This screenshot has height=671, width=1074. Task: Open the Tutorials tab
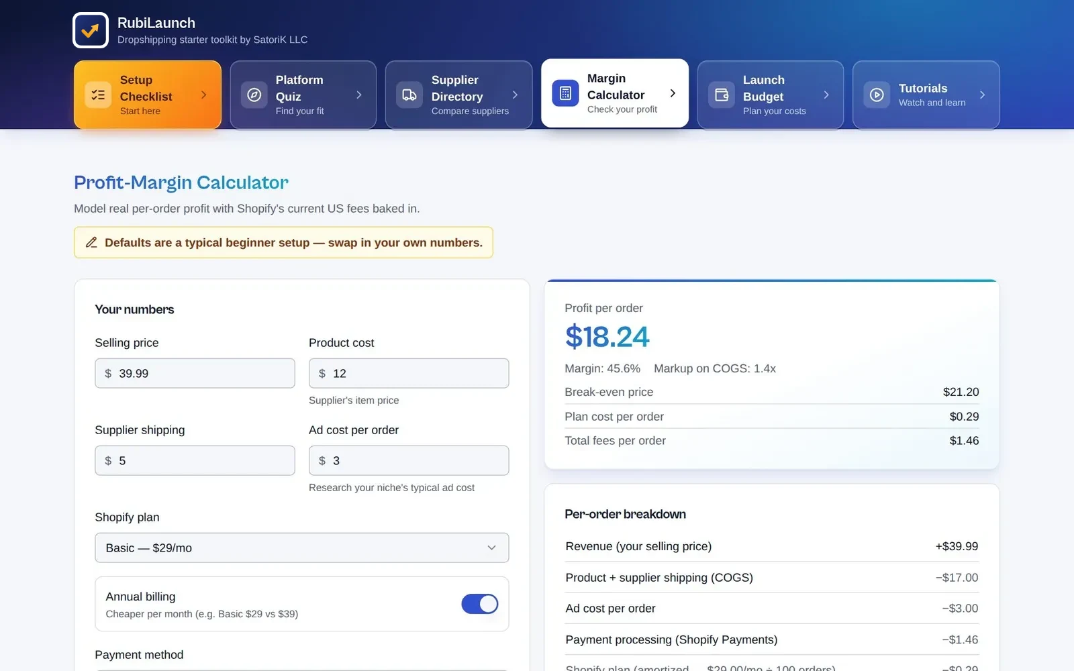(926, 95)
